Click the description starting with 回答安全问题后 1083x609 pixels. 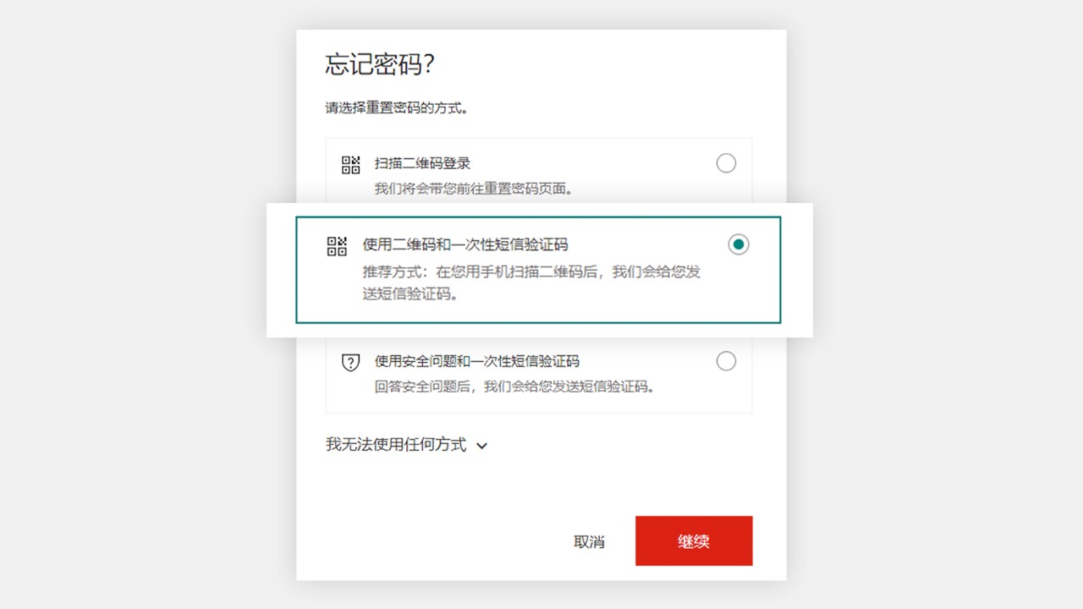[x=515, y=387]
